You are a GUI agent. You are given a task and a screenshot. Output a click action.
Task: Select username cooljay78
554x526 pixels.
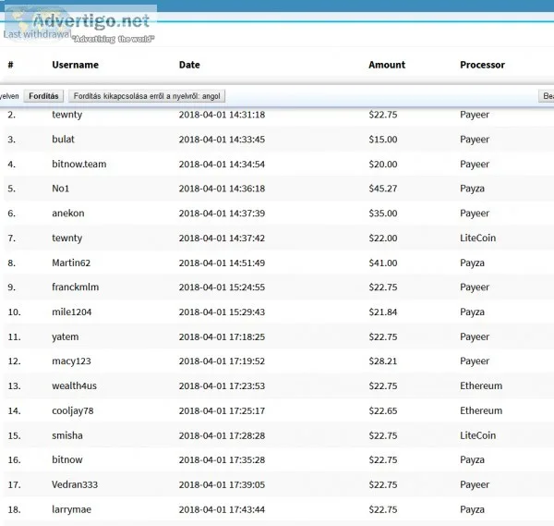click(x=73, y=410)
